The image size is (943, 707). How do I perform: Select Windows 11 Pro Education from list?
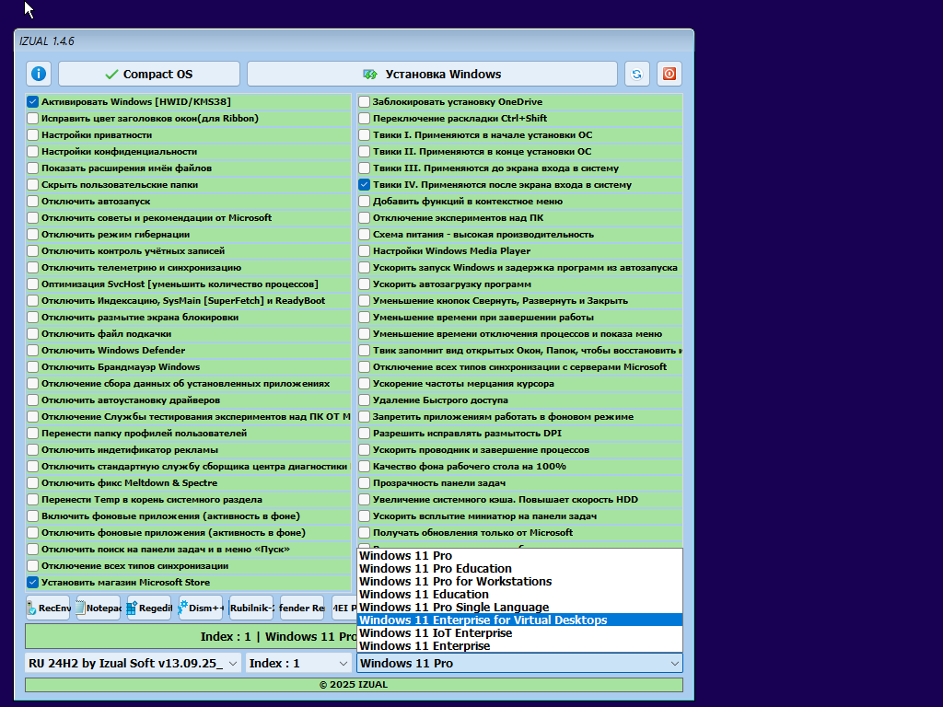(519, 569)
